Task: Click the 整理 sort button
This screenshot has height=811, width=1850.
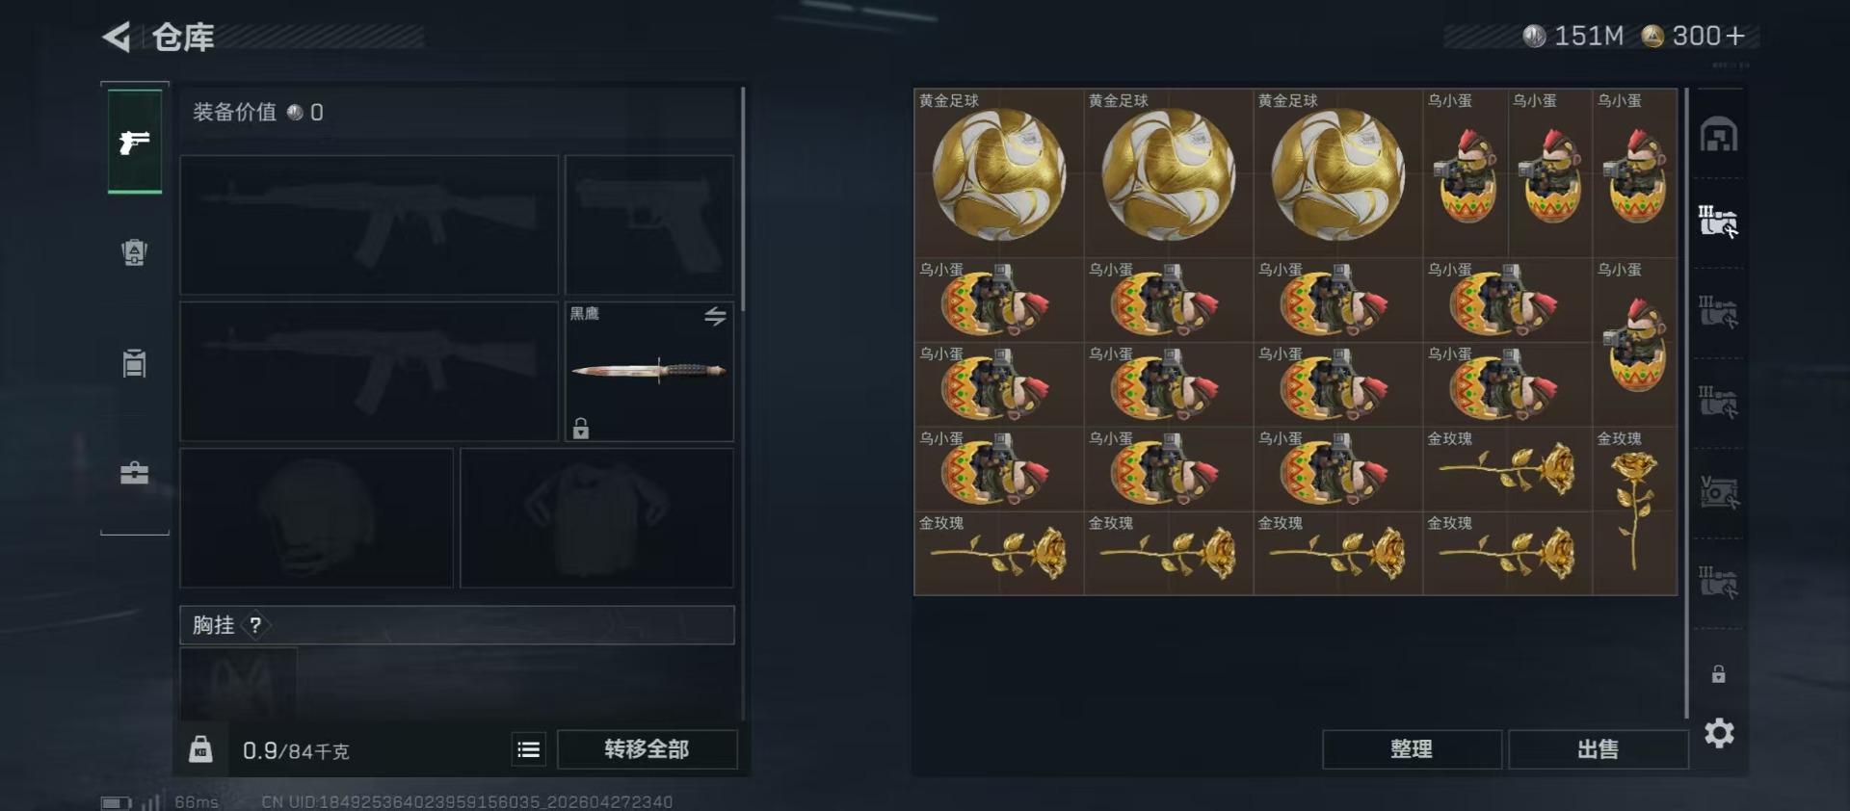Action: pyautogui.click(x=1411, y=749)
